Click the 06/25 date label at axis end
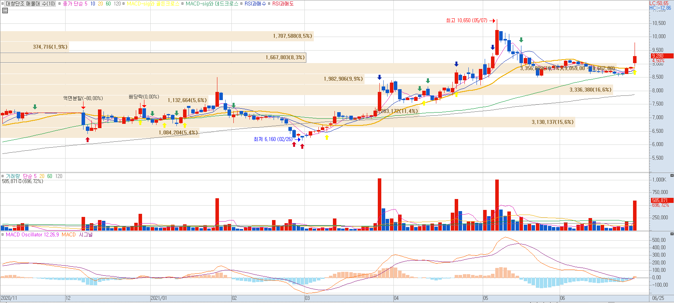This screenshot has height=303, width=674. [658, 298]
